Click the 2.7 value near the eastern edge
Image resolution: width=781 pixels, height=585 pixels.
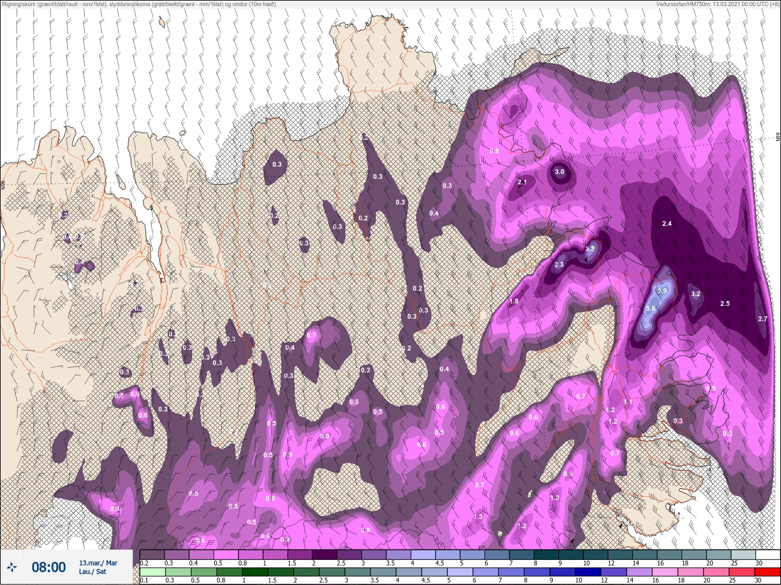762,319
